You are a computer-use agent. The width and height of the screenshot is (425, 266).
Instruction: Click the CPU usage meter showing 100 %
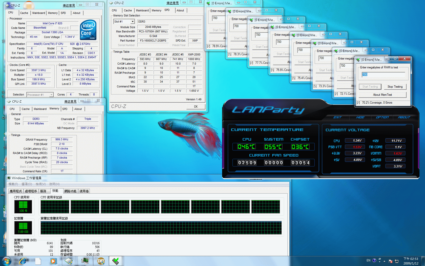tap(23, 207)
